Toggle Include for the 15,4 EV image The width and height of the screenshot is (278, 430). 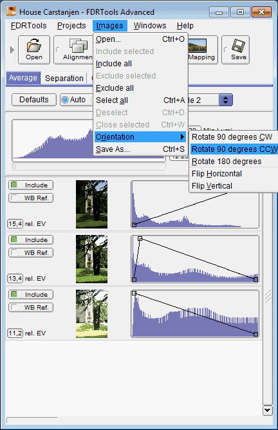click(31, 185)
